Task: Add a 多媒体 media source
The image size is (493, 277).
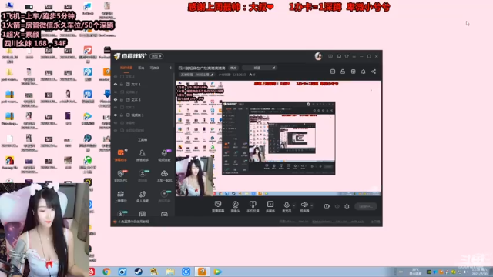Action: pyautogui.click(x=270, y=206)
